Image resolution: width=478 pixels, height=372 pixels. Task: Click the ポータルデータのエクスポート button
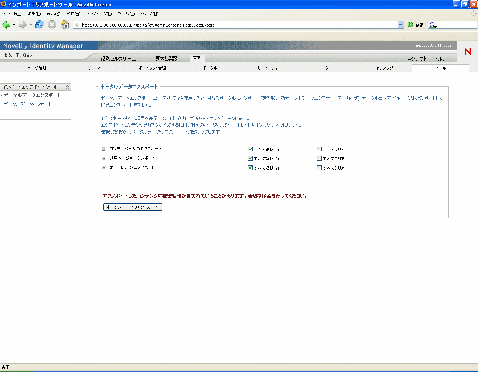(x=133, y=207)
